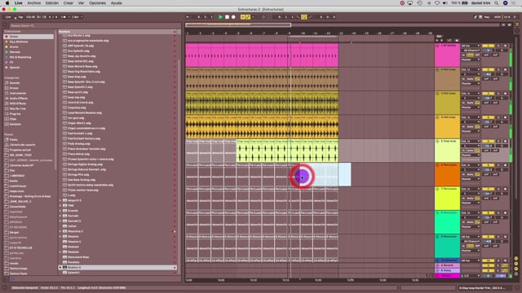The height and width of the screenshot is (293, 522).
Task: Open Drums category in browser
Action: 14,88
